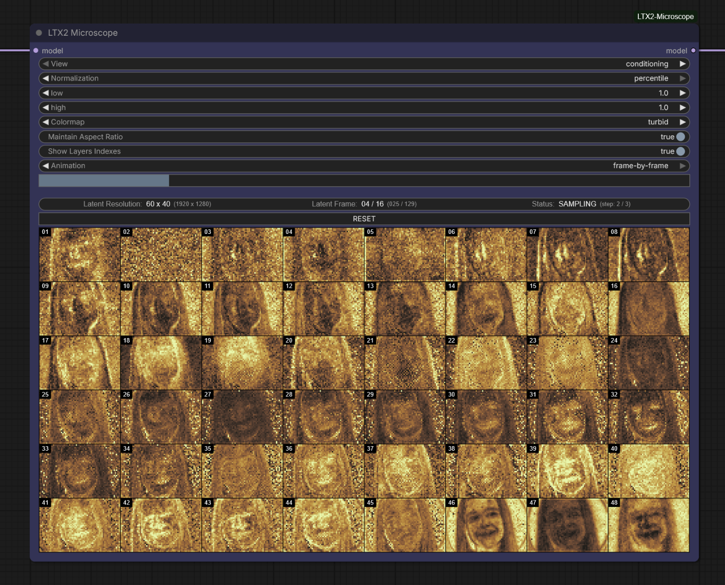Select layer thumbnail 43
Image resolution: width=725 pixels, height=585 pixels.
(242, 525)
